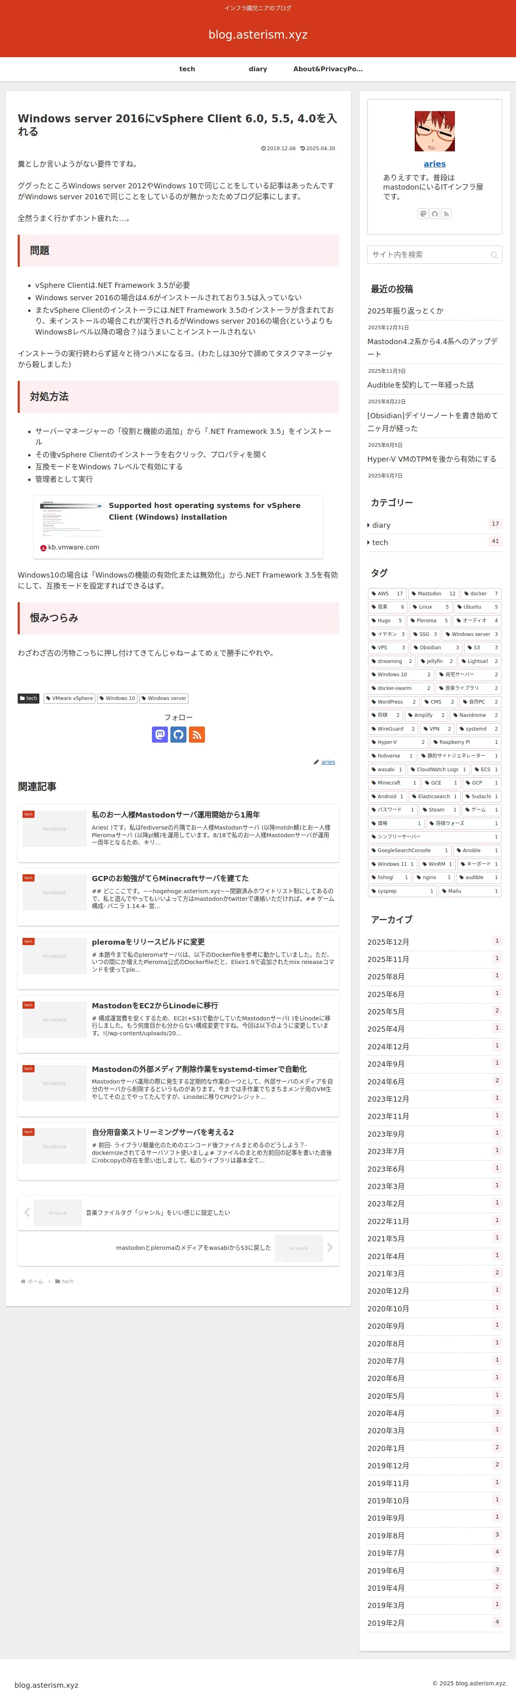Open RSS feed icon in aries profile box

(446, 214)
